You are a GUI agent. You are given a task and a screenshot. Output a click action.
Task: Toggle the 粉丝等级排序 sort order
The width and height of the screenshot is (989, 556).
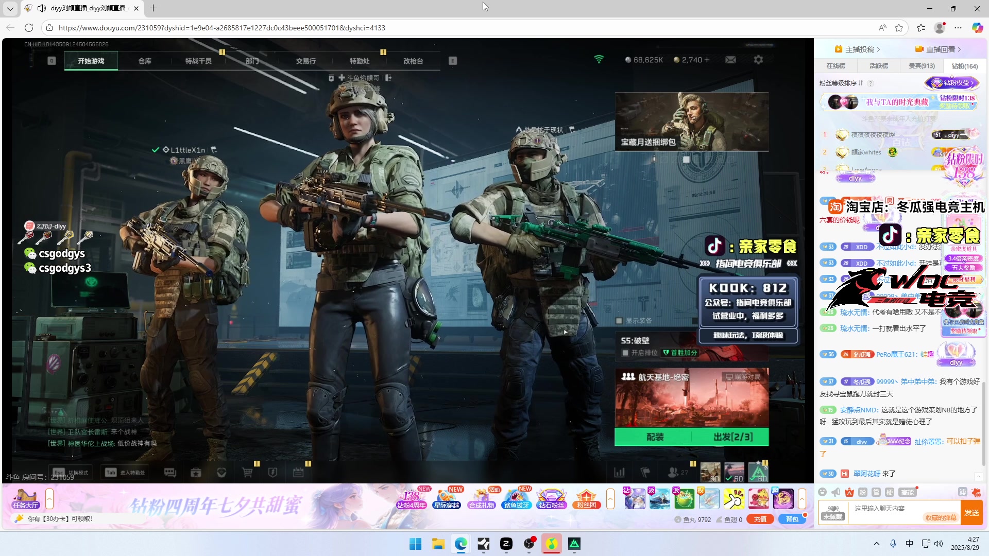(x=841, y=83)
